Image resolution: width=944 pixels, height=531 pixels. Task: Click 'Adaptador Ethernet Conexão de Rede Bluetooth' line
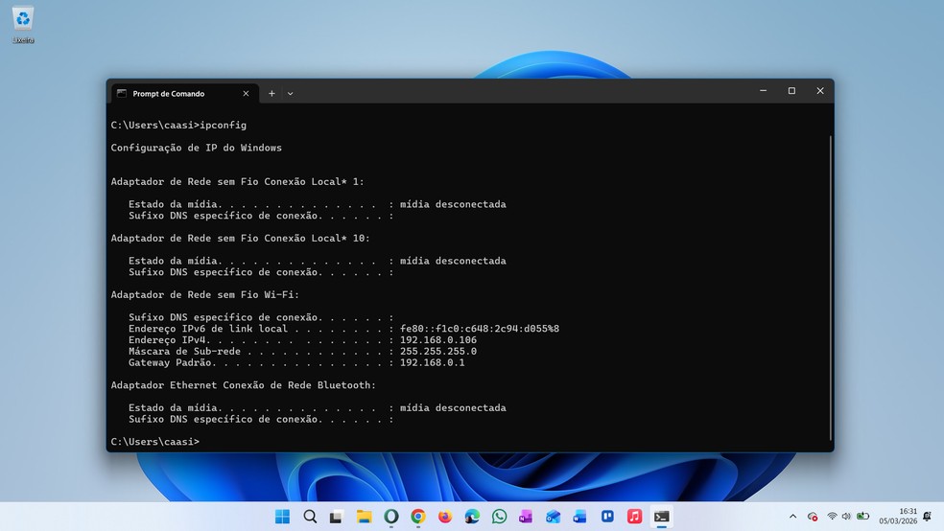pos(244,385)
